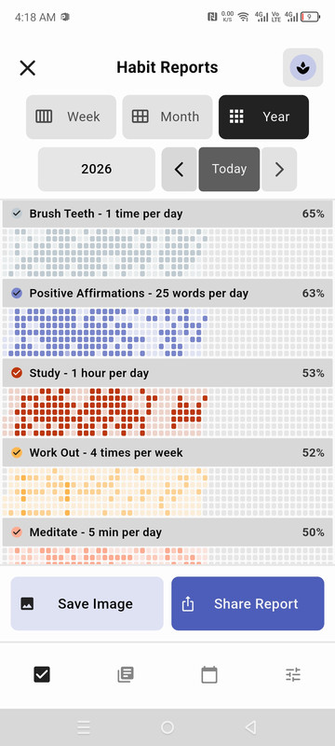Save the report as an image
The width and height of the screenshot is (335, 746).
coord(87,603)
